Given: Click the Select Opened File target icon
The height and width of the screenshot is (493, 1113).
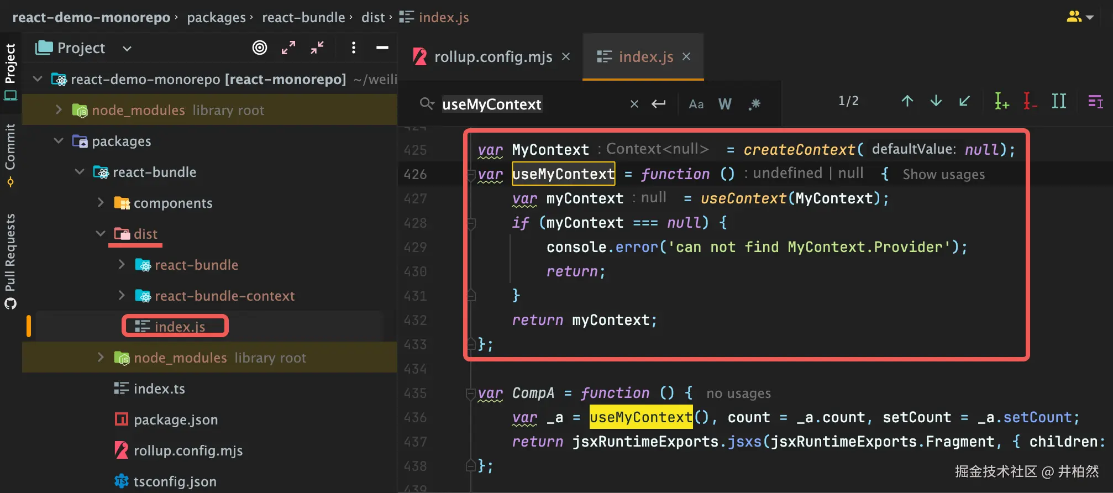Looking at the screenshot, I should click(x=259, y=48).
